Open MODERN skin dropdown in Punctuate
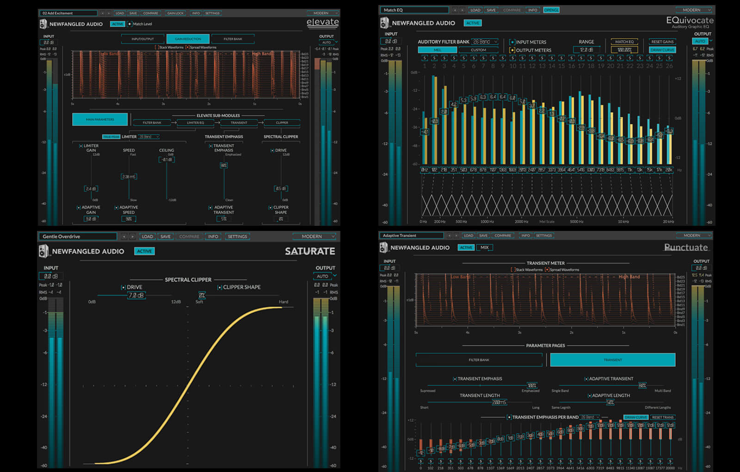This screenshot has width=740, height=472. pyautogui.click(x=695, y=236)
